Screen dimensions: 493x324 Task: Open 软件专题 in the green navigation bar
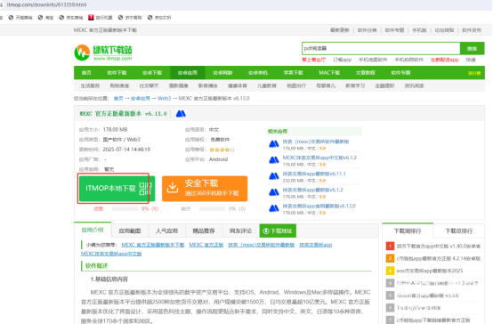tap(400, 73)
